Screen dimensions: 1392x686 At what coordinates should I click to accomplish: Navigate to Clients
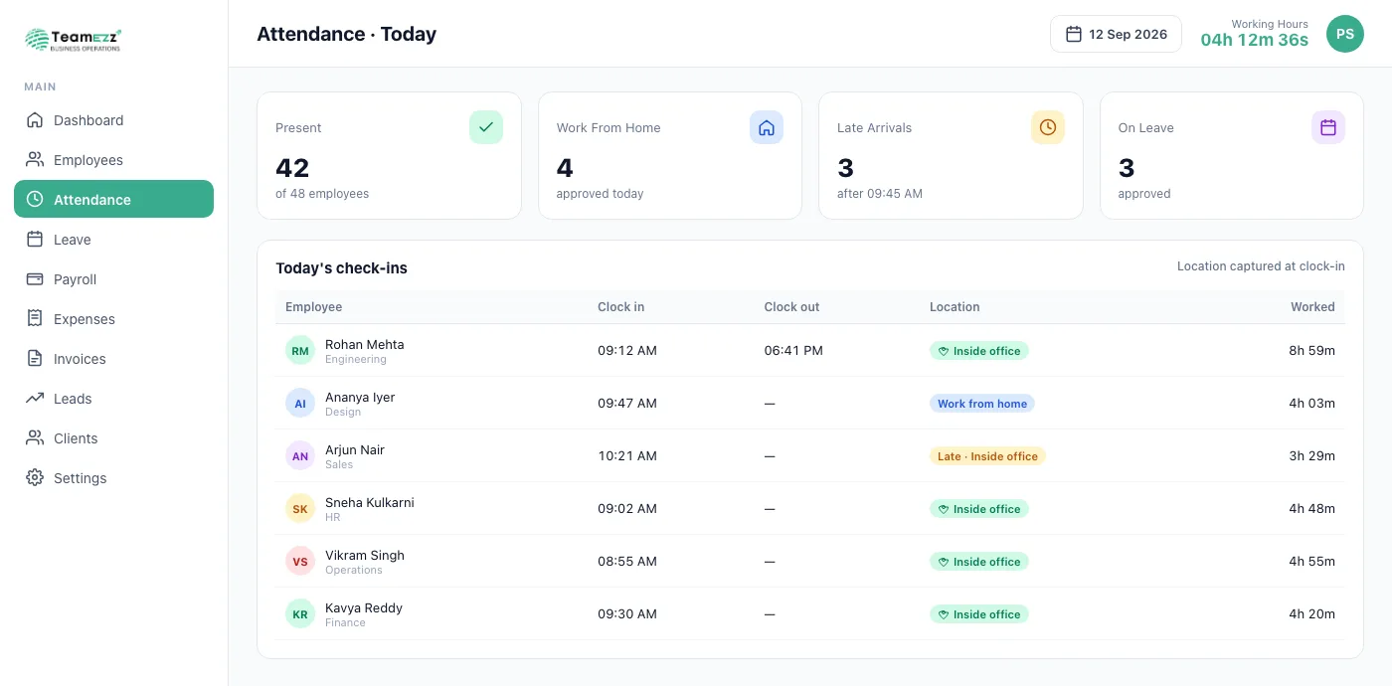(113, 438)
